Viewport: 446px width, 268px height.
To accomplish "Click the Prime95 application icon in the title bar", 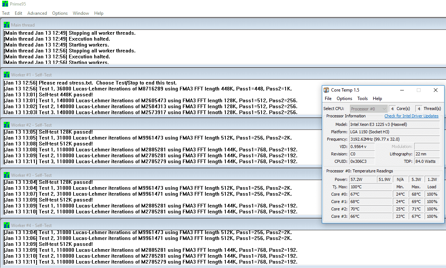I will point(5,4).
